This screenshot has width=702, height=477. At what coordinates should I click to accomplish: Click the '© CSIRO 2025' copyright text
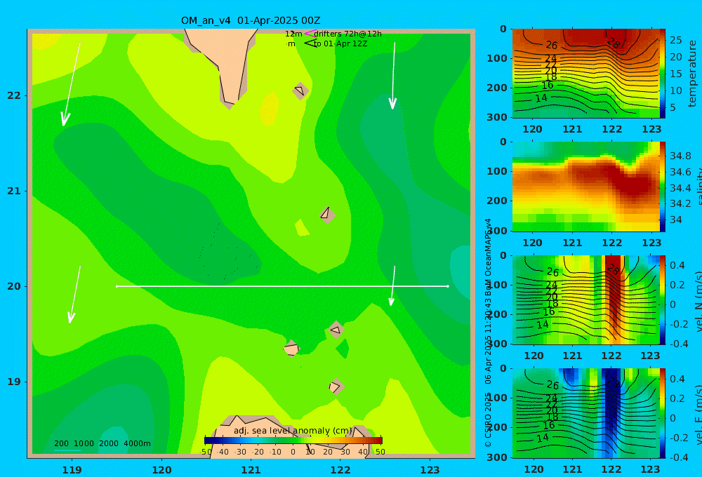click(x=488, y=419)
